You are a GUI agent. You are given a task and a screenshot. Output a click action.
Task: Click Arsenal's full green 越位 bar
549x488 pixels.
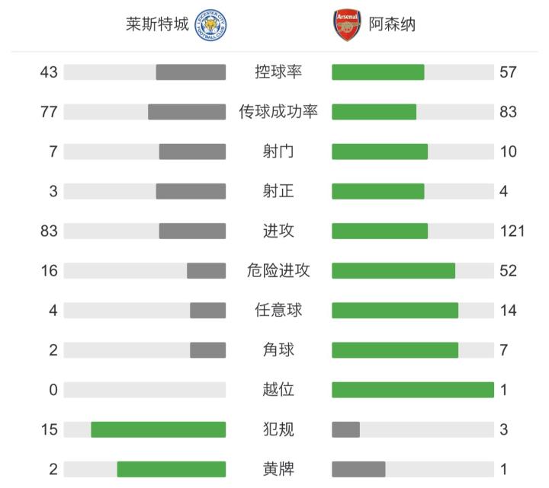coord(413,389)
